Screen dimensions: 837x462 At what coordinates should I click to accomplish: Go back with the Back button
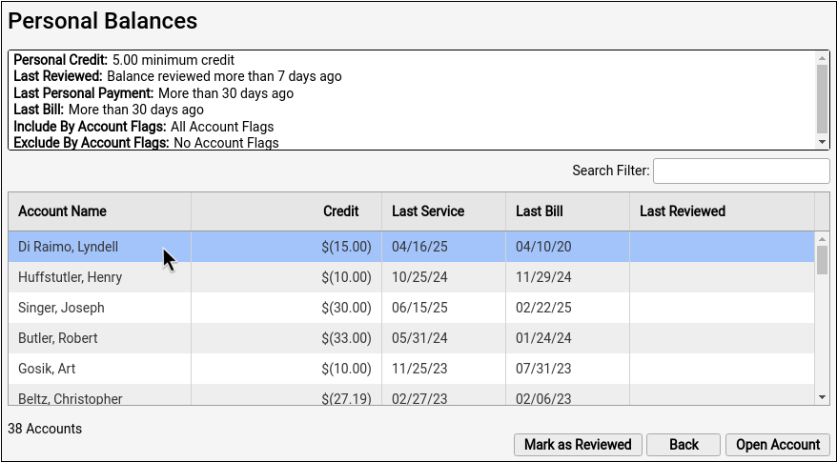(x=684, y=445)
